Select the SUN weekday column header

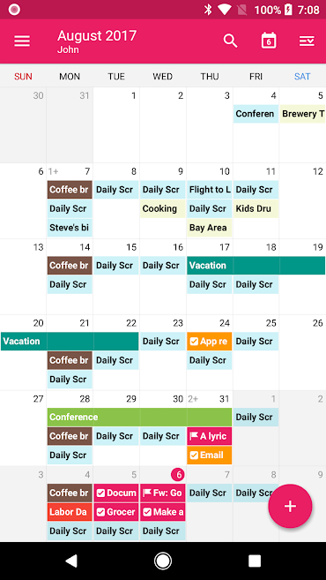tap(23, 77)
